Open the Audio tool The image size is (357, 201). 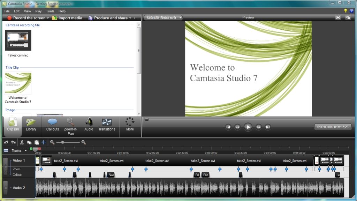(x=89, y=125)
